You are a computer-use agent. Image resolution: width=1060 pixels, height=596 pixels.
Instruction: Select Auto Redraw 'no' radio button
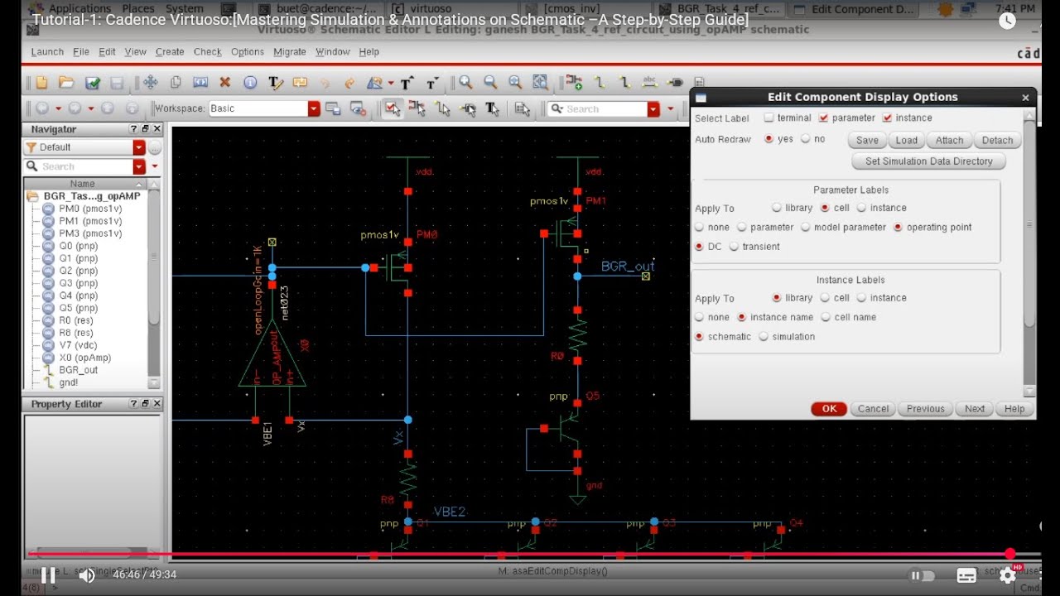(805, 139)
